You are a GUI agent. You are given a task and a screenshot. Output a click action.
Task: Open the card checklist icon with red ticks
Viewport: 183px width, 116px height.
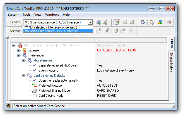tap(169, 22)
